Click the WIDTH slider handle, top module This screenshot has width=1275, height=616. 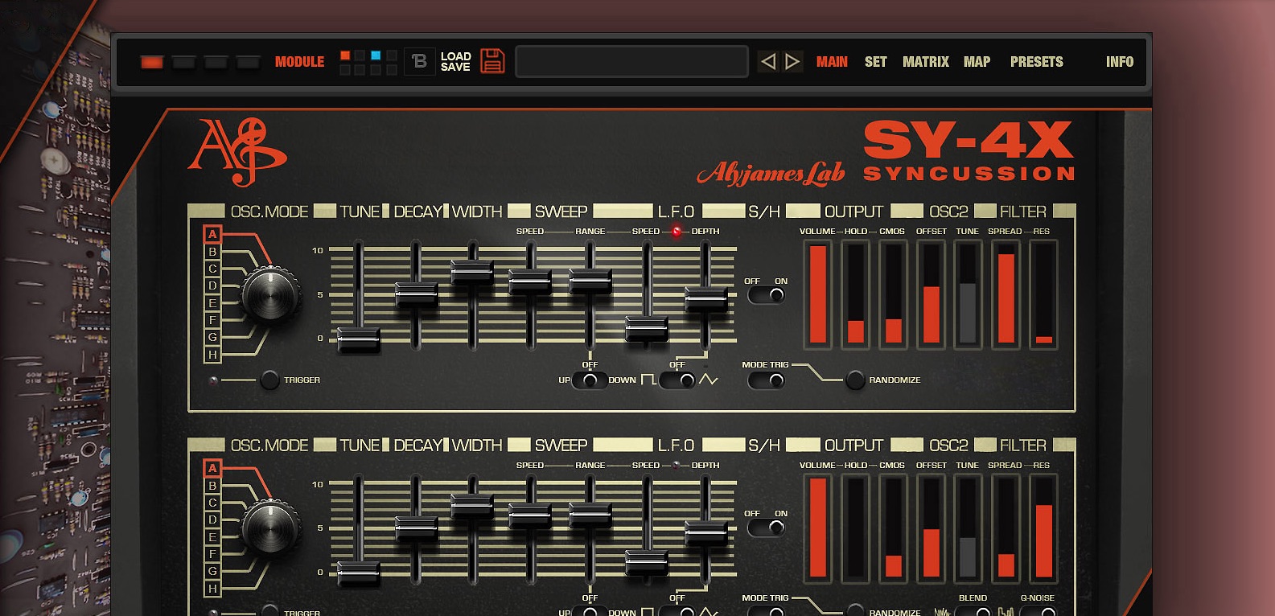tap(473, 272)
